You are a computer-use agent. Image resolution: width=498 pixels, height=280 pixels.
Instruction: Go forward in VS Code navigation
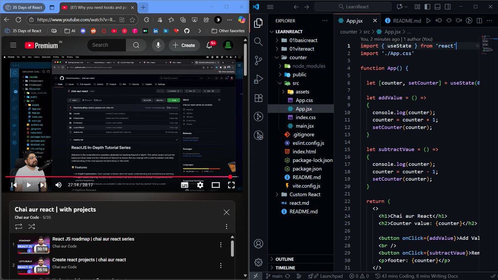point(306,7)
